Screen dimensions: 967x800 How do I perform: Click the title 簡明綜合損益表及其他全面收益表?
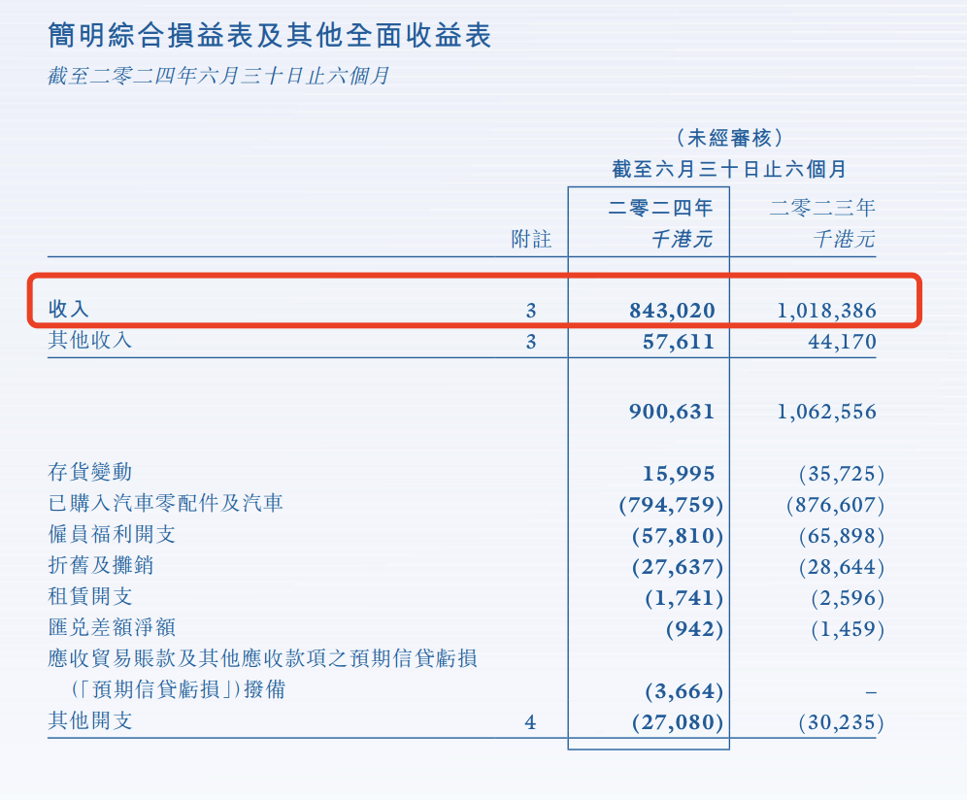(x=270, y=36)
